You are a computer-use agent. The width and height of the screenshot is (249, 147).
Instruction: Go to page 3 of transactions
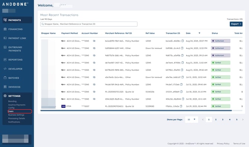coord(223,120)
